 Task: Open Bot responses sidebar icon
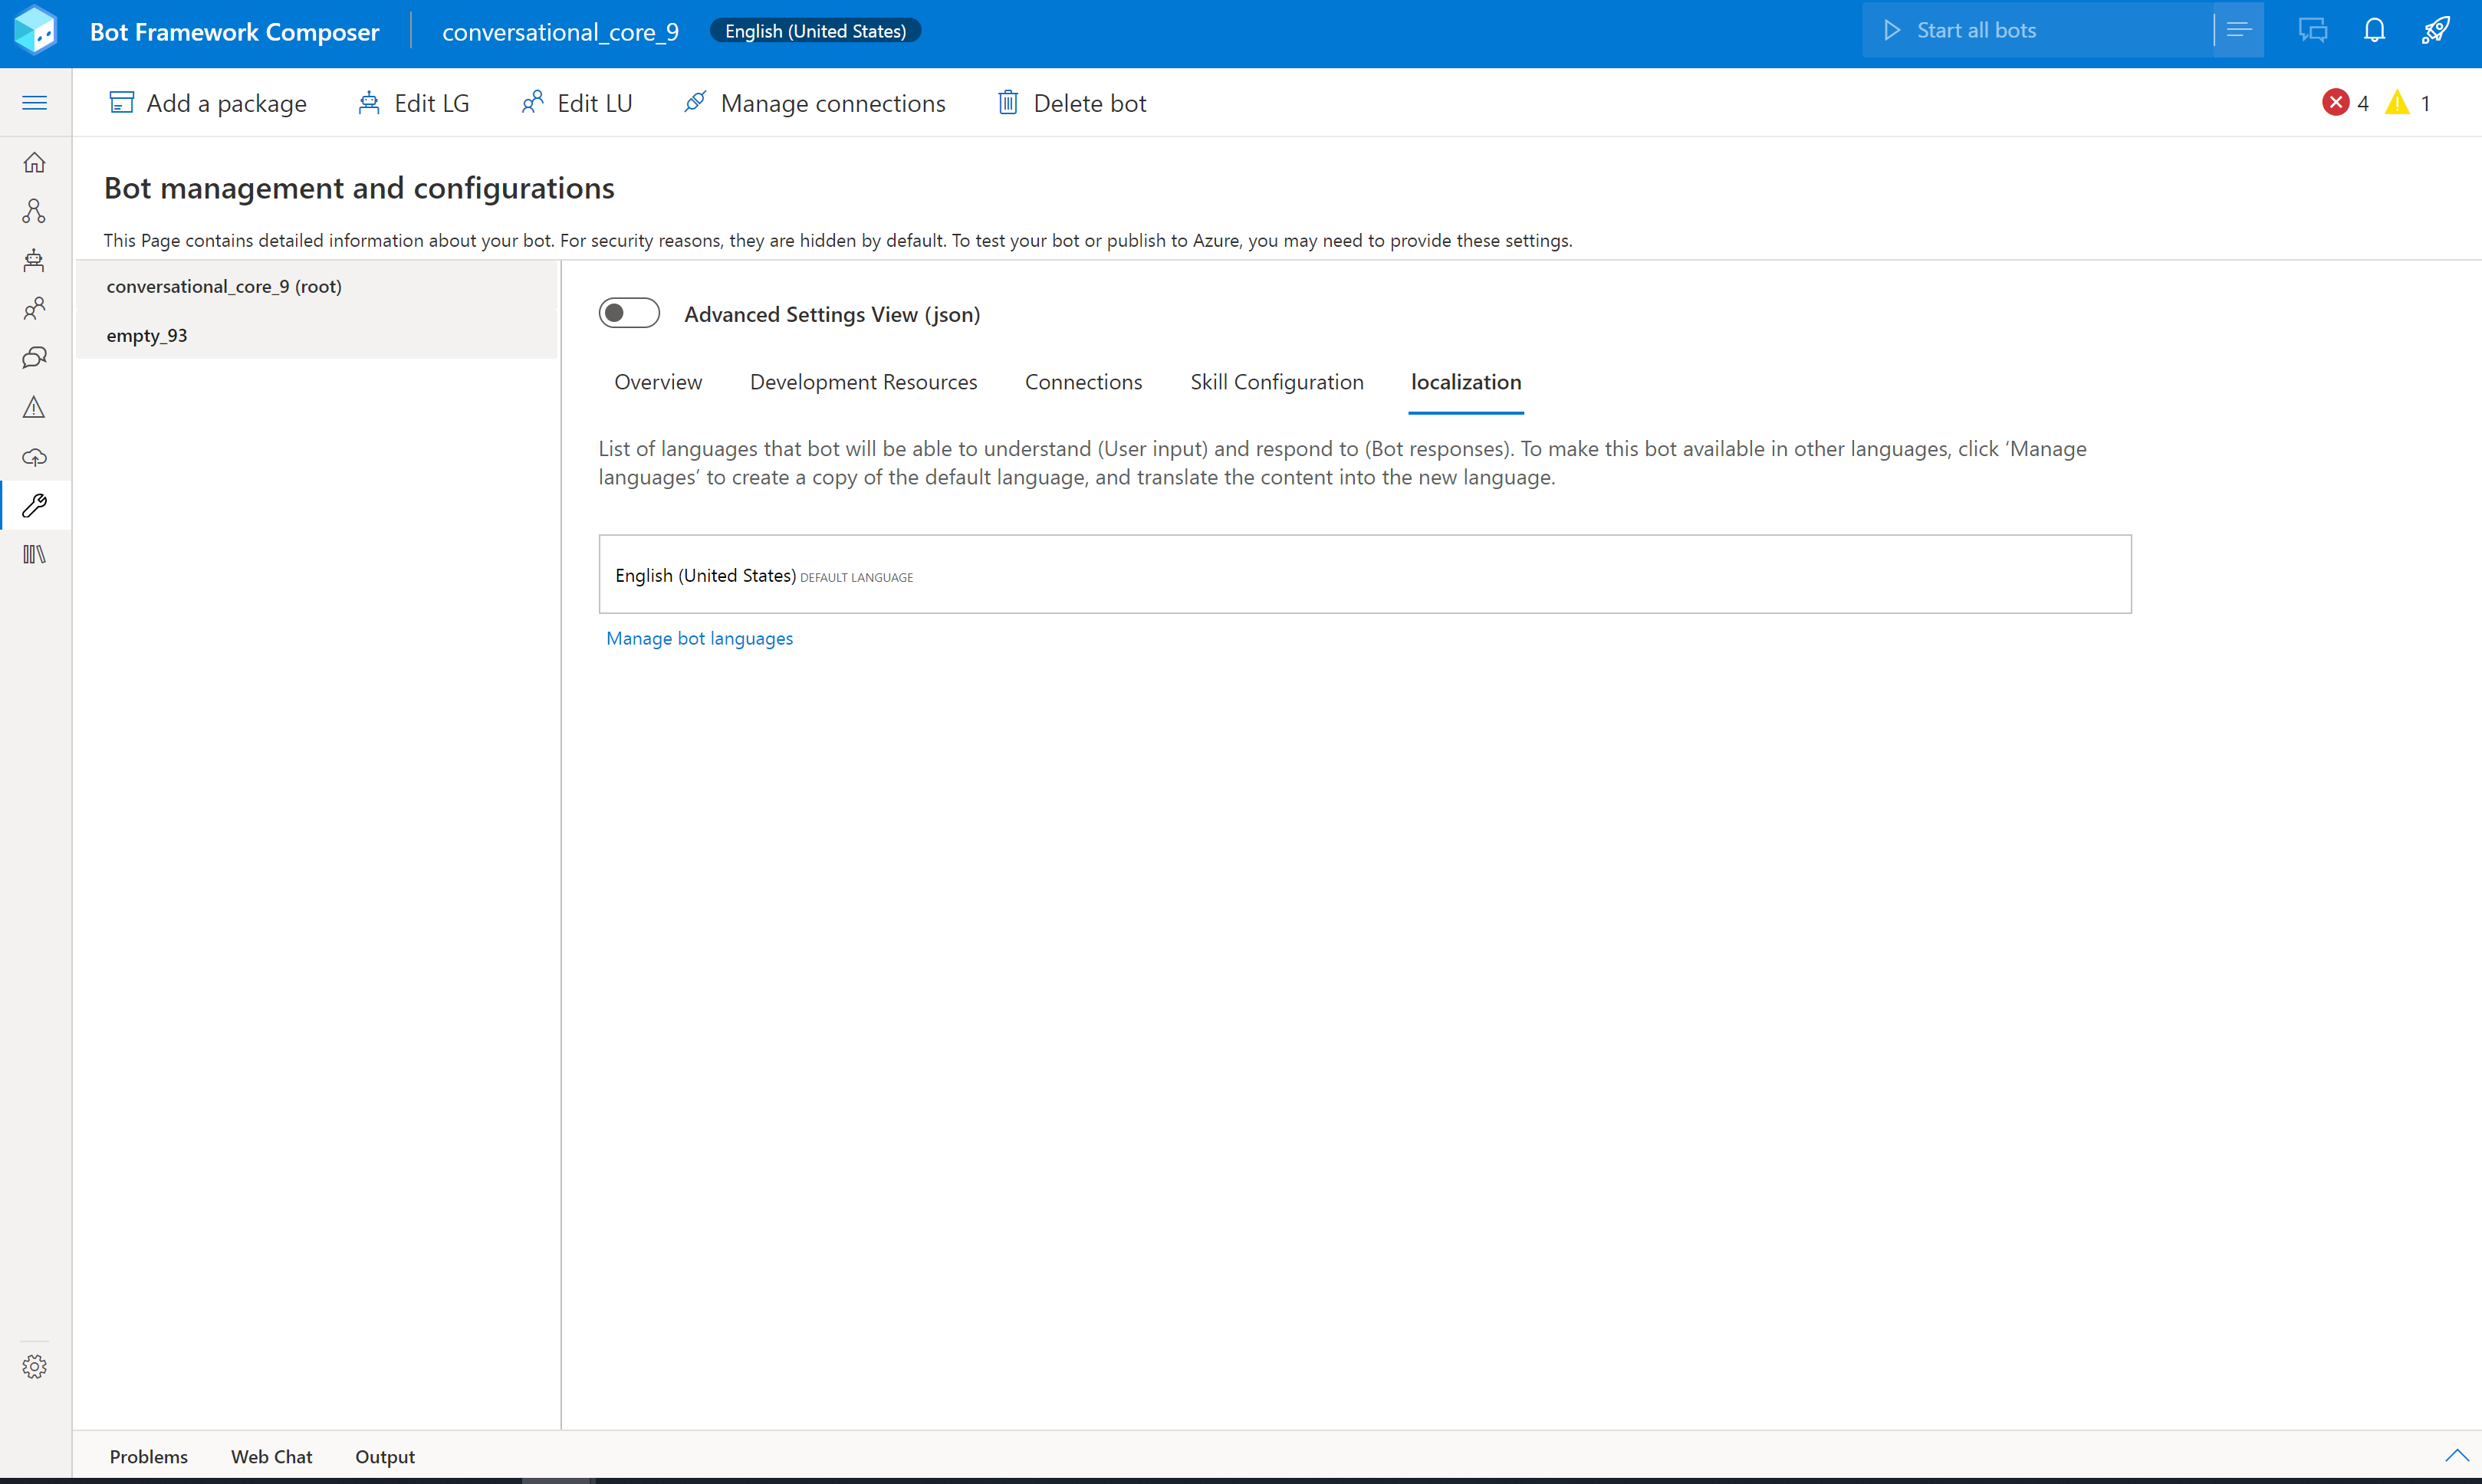pyautogui.click(x=34, y=260)
